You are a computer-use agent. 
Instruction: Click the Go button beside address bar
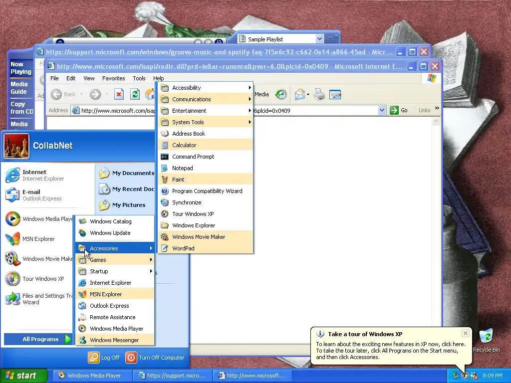399,110
